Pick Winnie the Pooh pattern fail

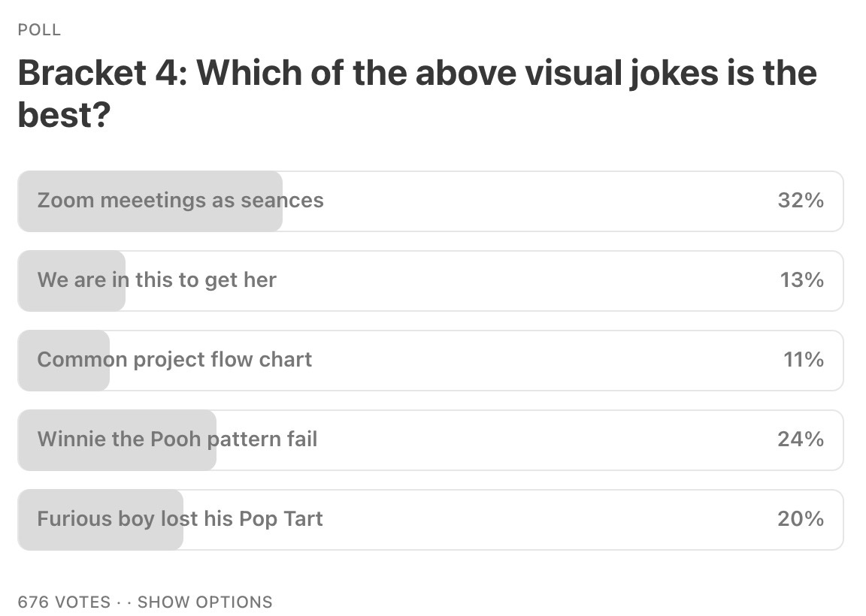177,439
